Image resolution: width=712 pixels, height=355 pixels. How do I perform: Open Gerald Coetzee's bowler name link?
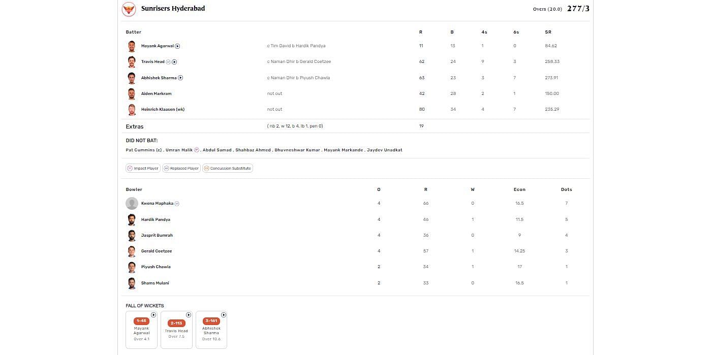tap(157, 251)
